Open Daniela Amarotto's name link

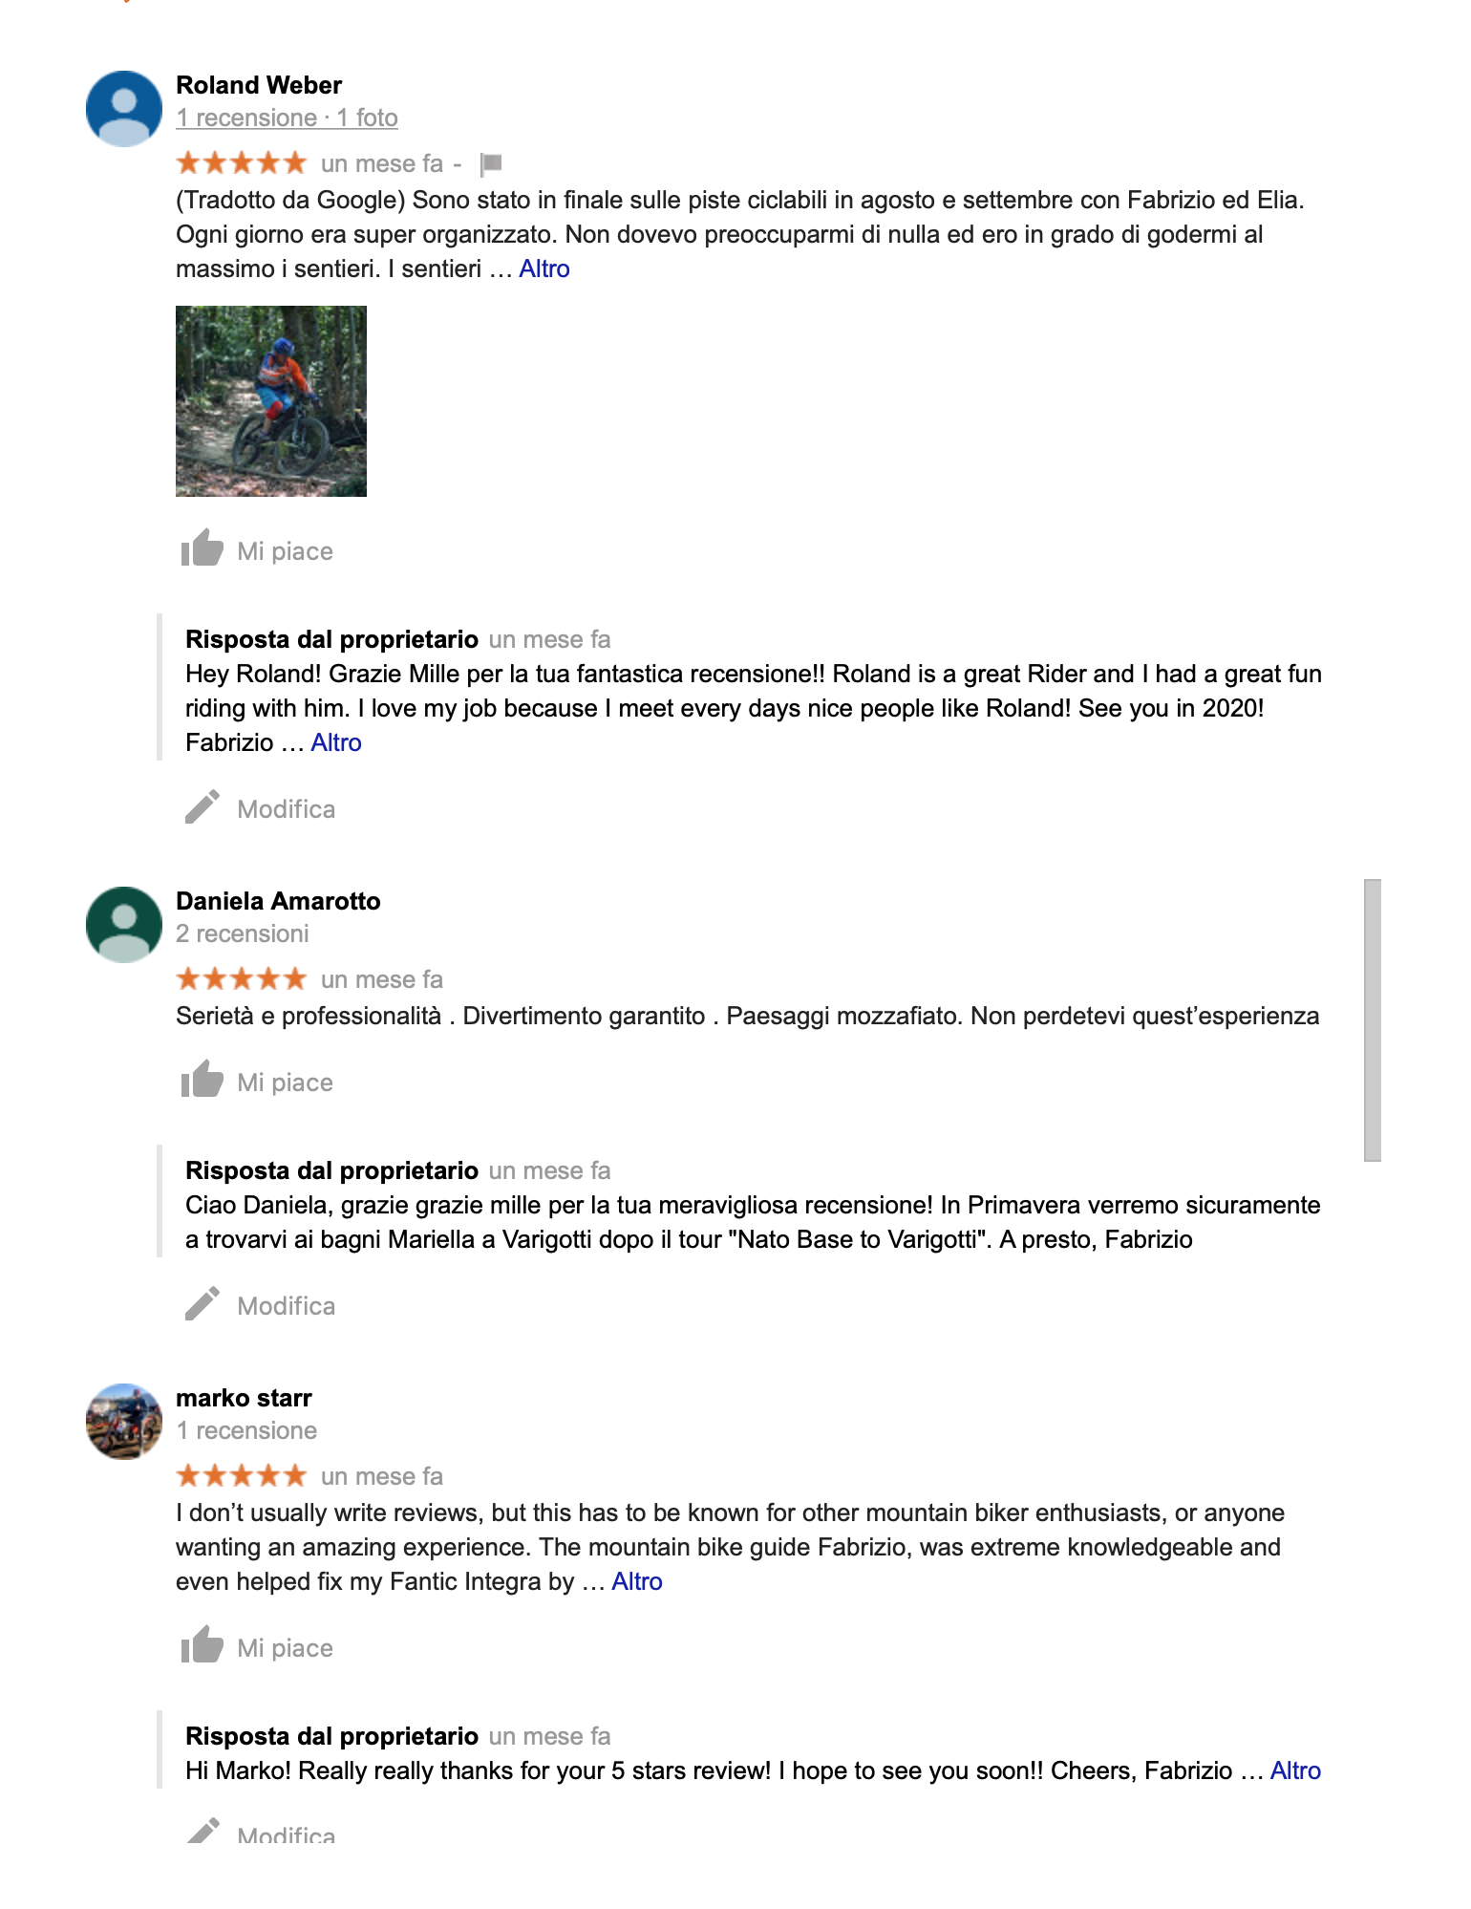pyautogui.click(x=278, y=901)
